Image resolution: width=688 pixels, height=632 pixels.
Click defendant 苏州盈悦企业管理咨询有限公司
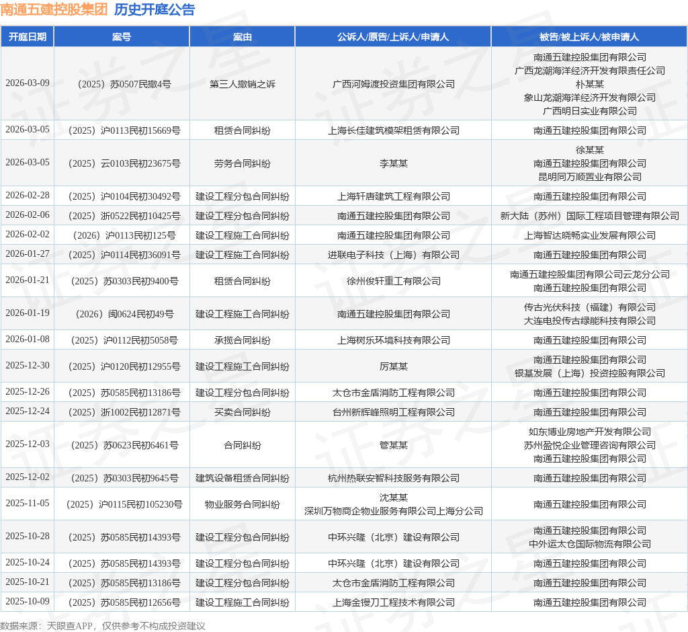590,445
